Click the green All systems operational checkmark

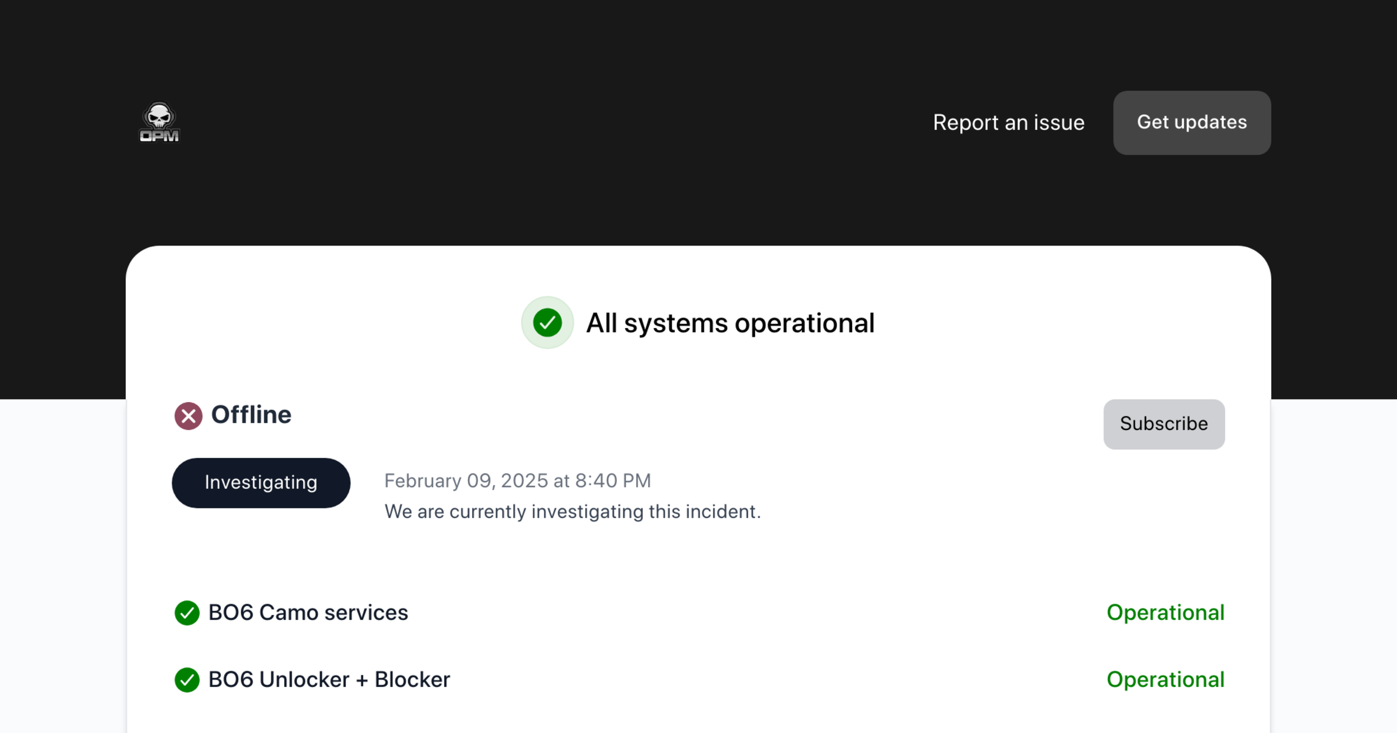547,323
